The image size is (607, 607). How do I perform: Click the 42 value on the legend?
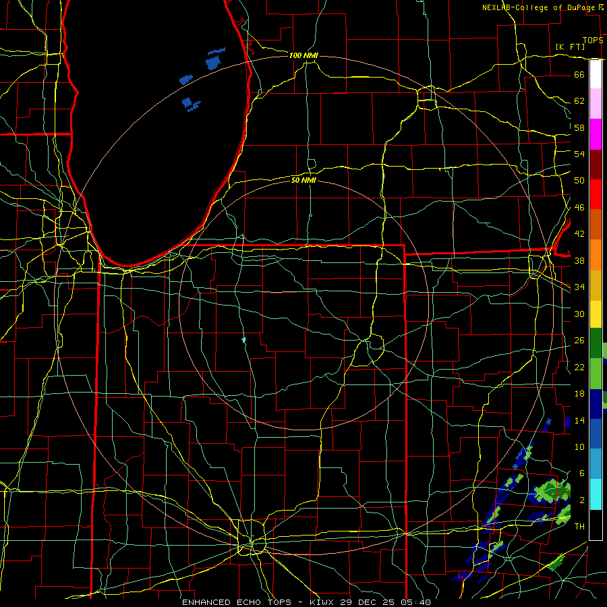[x=579, y=234]
